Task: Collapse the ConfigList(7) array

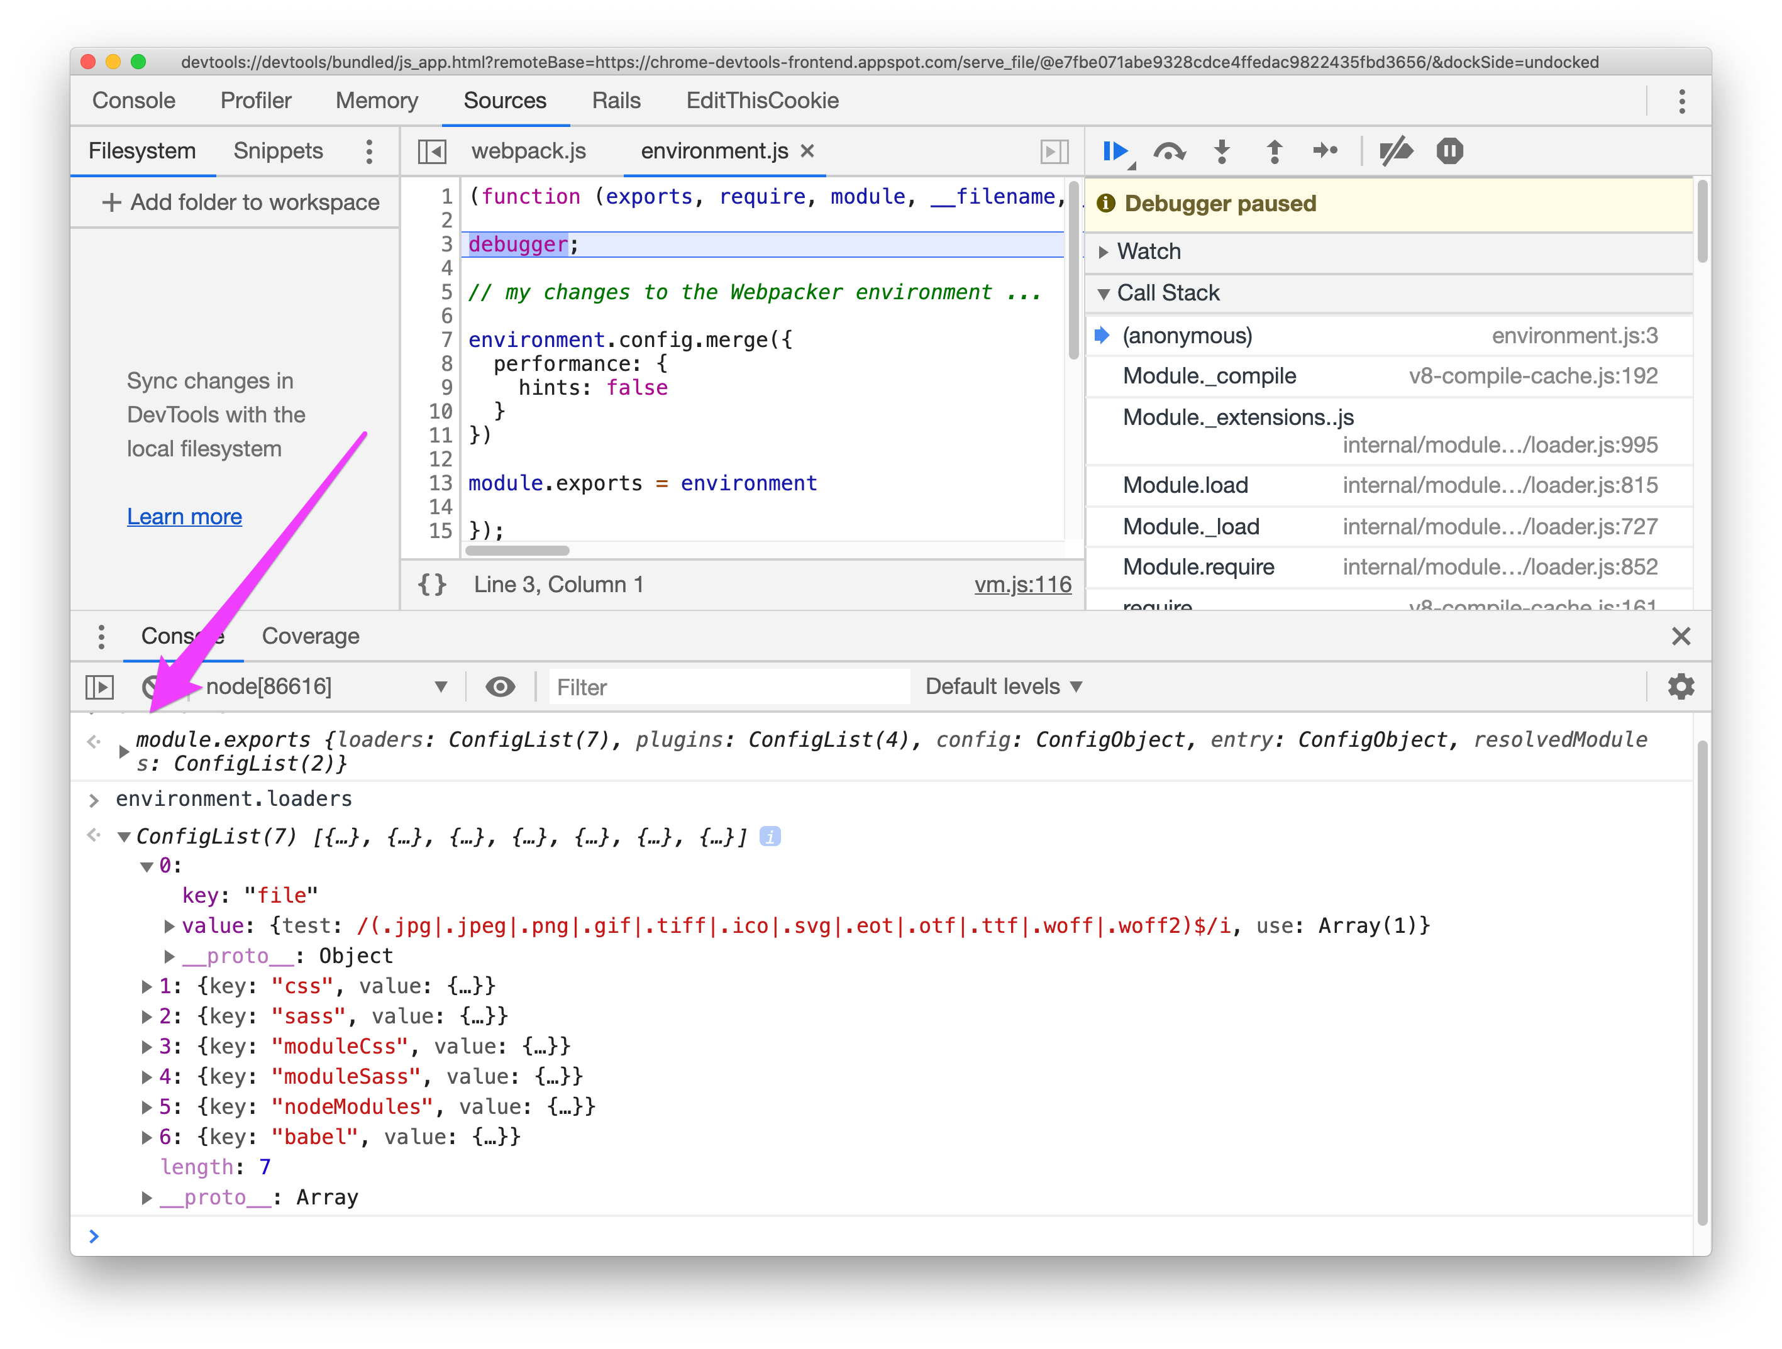Action: click(x=124, y=837)
